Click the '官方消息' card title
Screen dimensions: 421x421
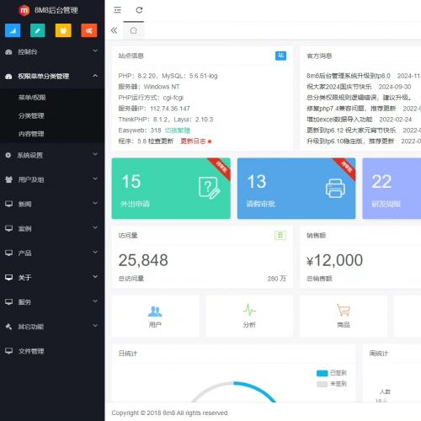(319, 56)
